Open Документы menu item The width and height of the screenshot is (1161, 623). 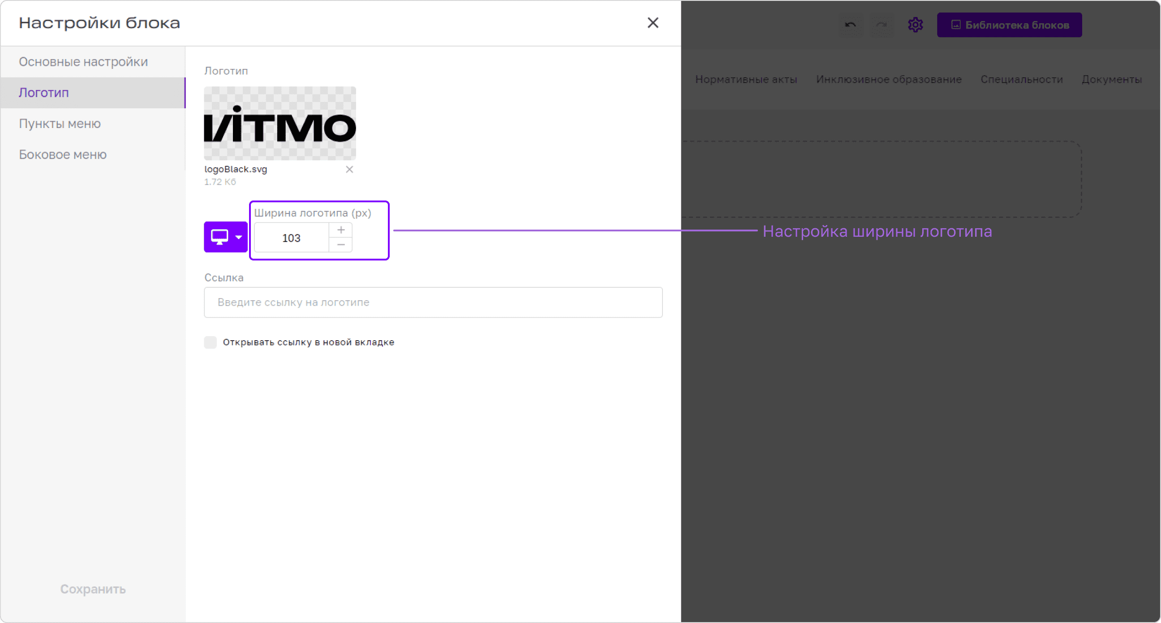[x=1112, y=79]
